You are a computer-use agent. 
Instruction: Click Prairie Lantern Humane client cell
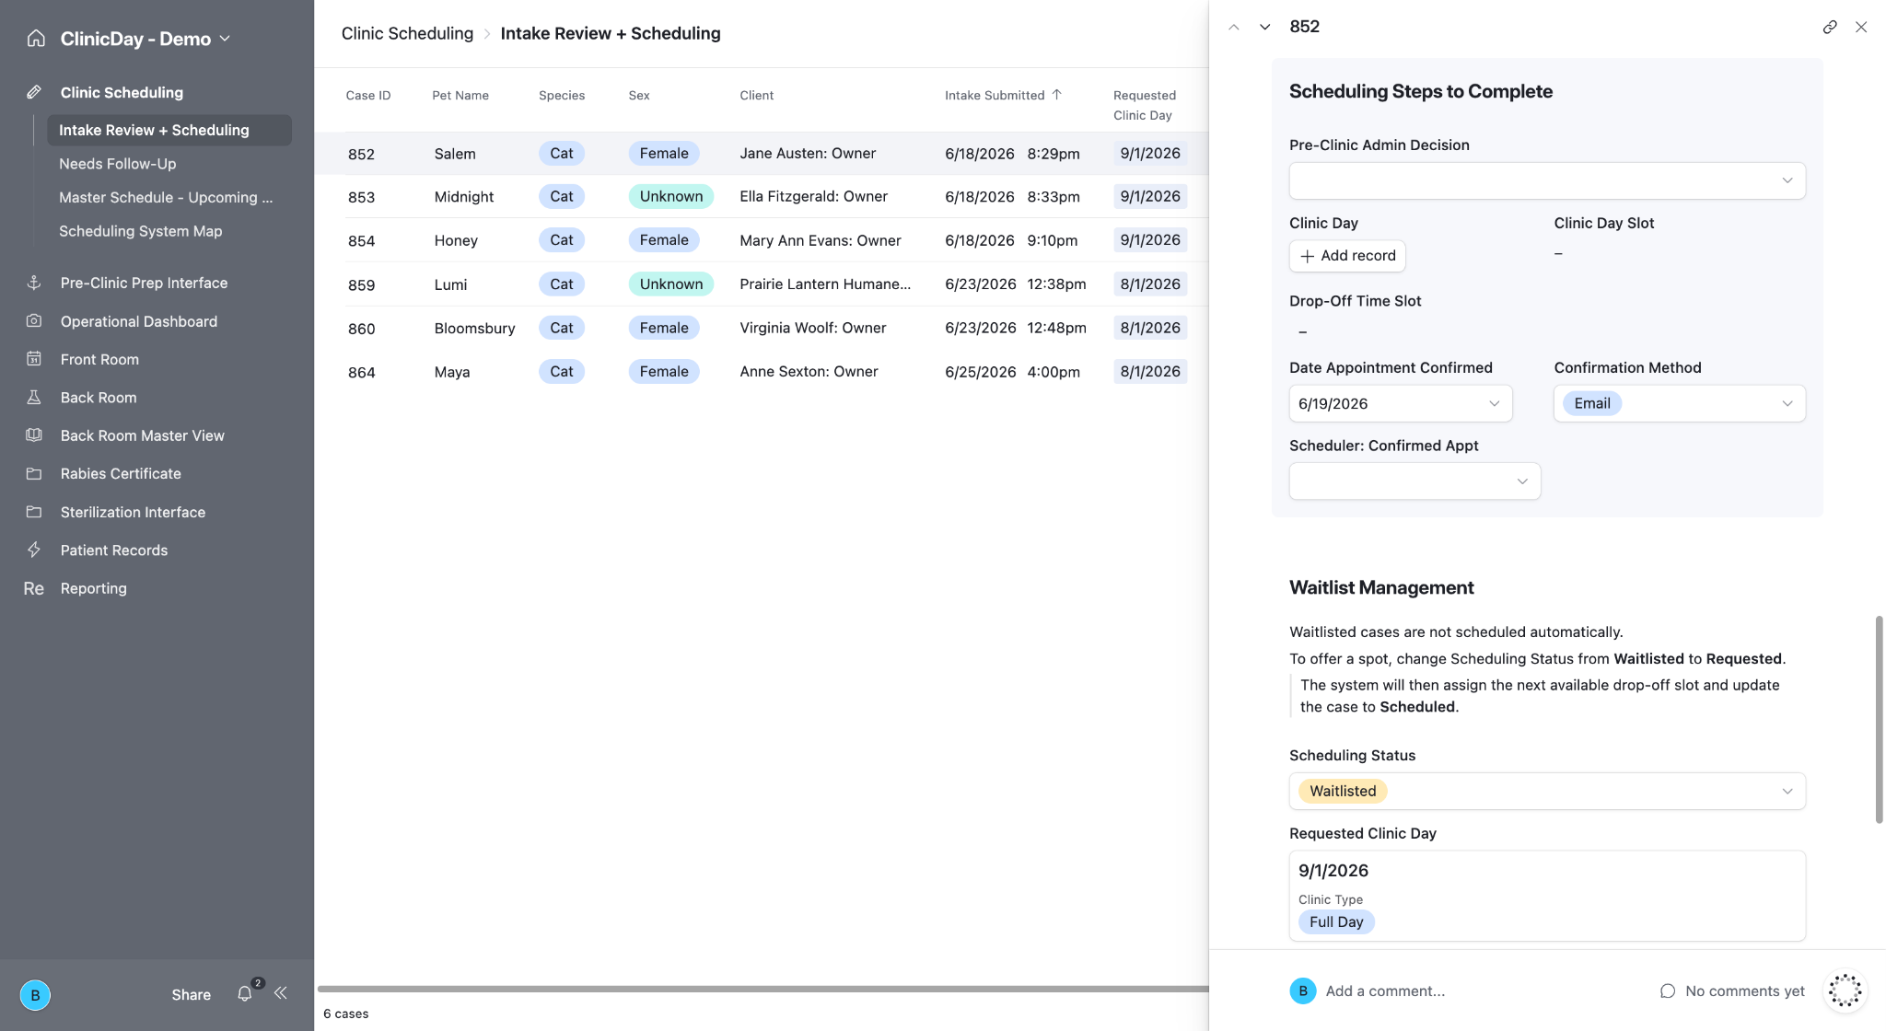point(825,284)
